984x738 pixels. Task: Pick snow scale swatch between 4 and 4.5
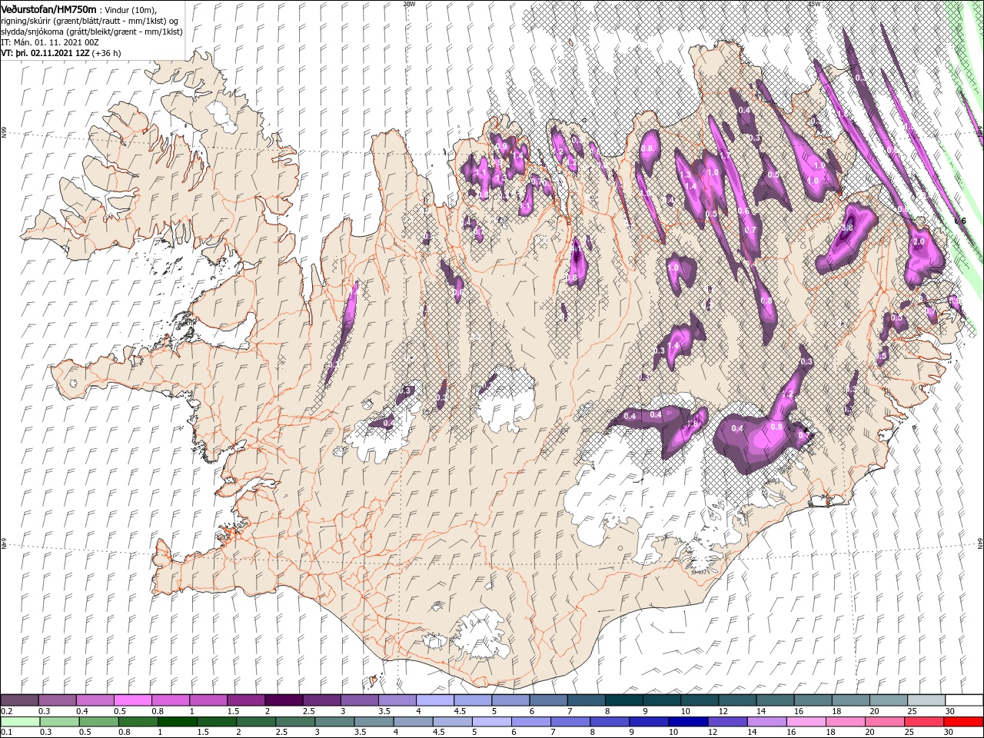point(435,700)
